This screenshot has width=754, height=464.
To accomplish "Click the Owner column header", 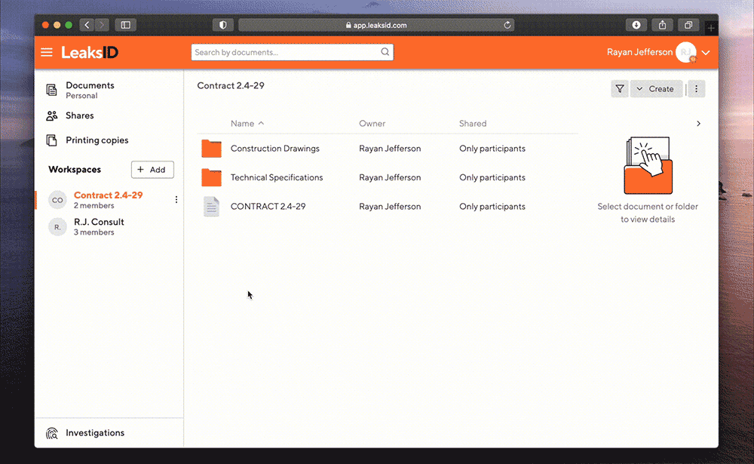I will click(x=372, y=123).
